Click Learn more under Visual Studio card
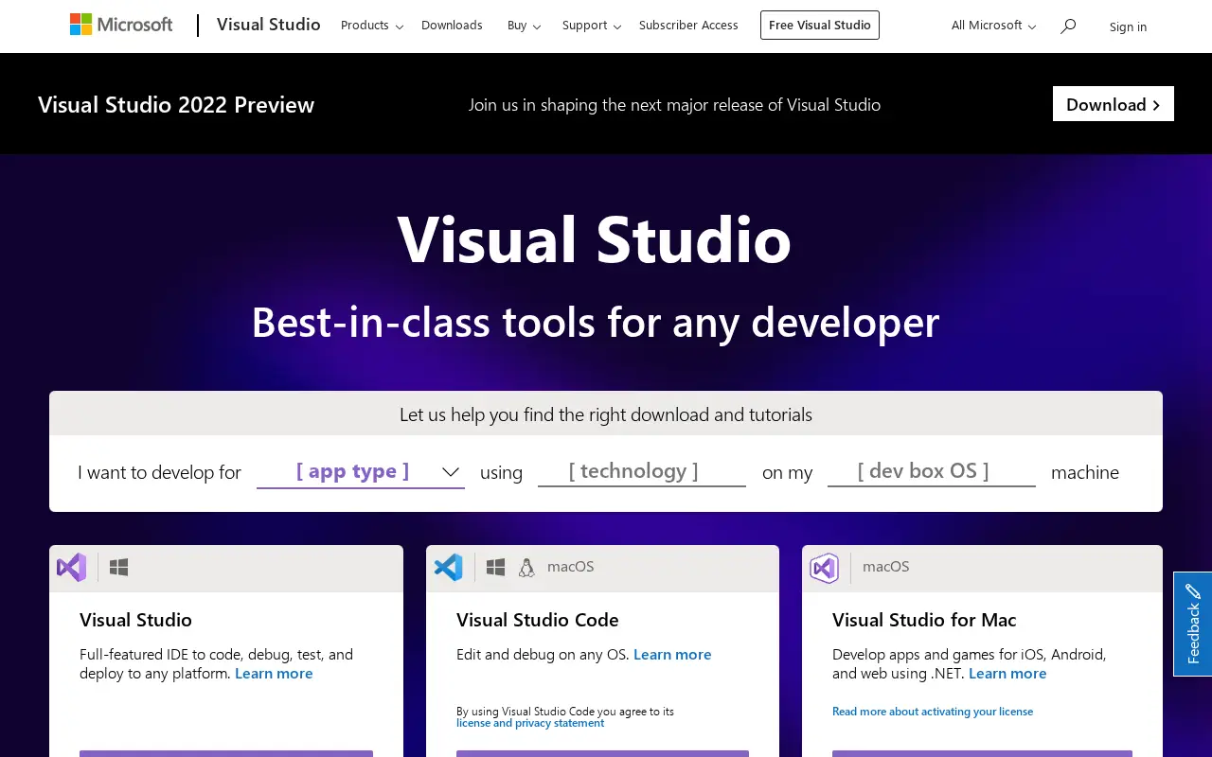The width and height of the screenshot is (1212, 757). [274, 674]
